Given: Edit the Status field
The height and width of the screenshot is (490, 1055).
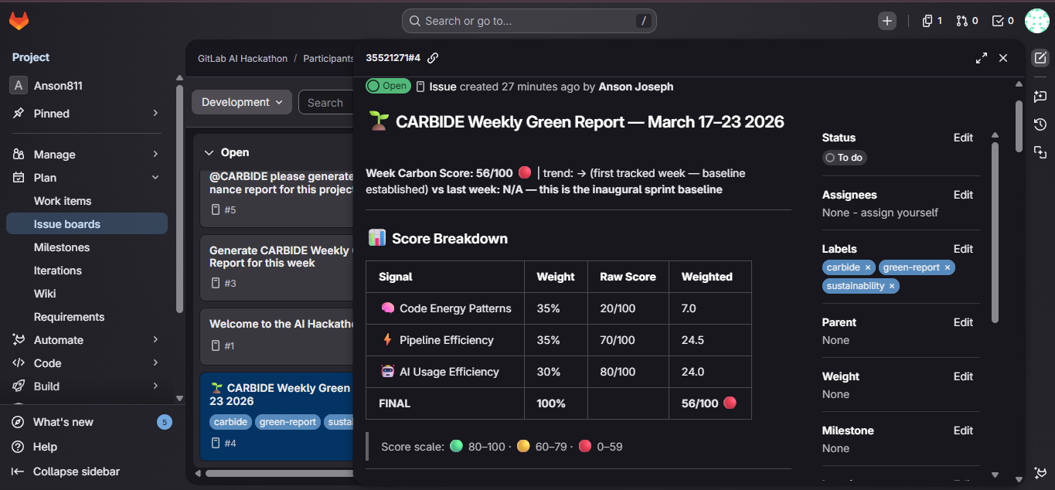Looking at the screenshot, I should [x=963, y=138].
